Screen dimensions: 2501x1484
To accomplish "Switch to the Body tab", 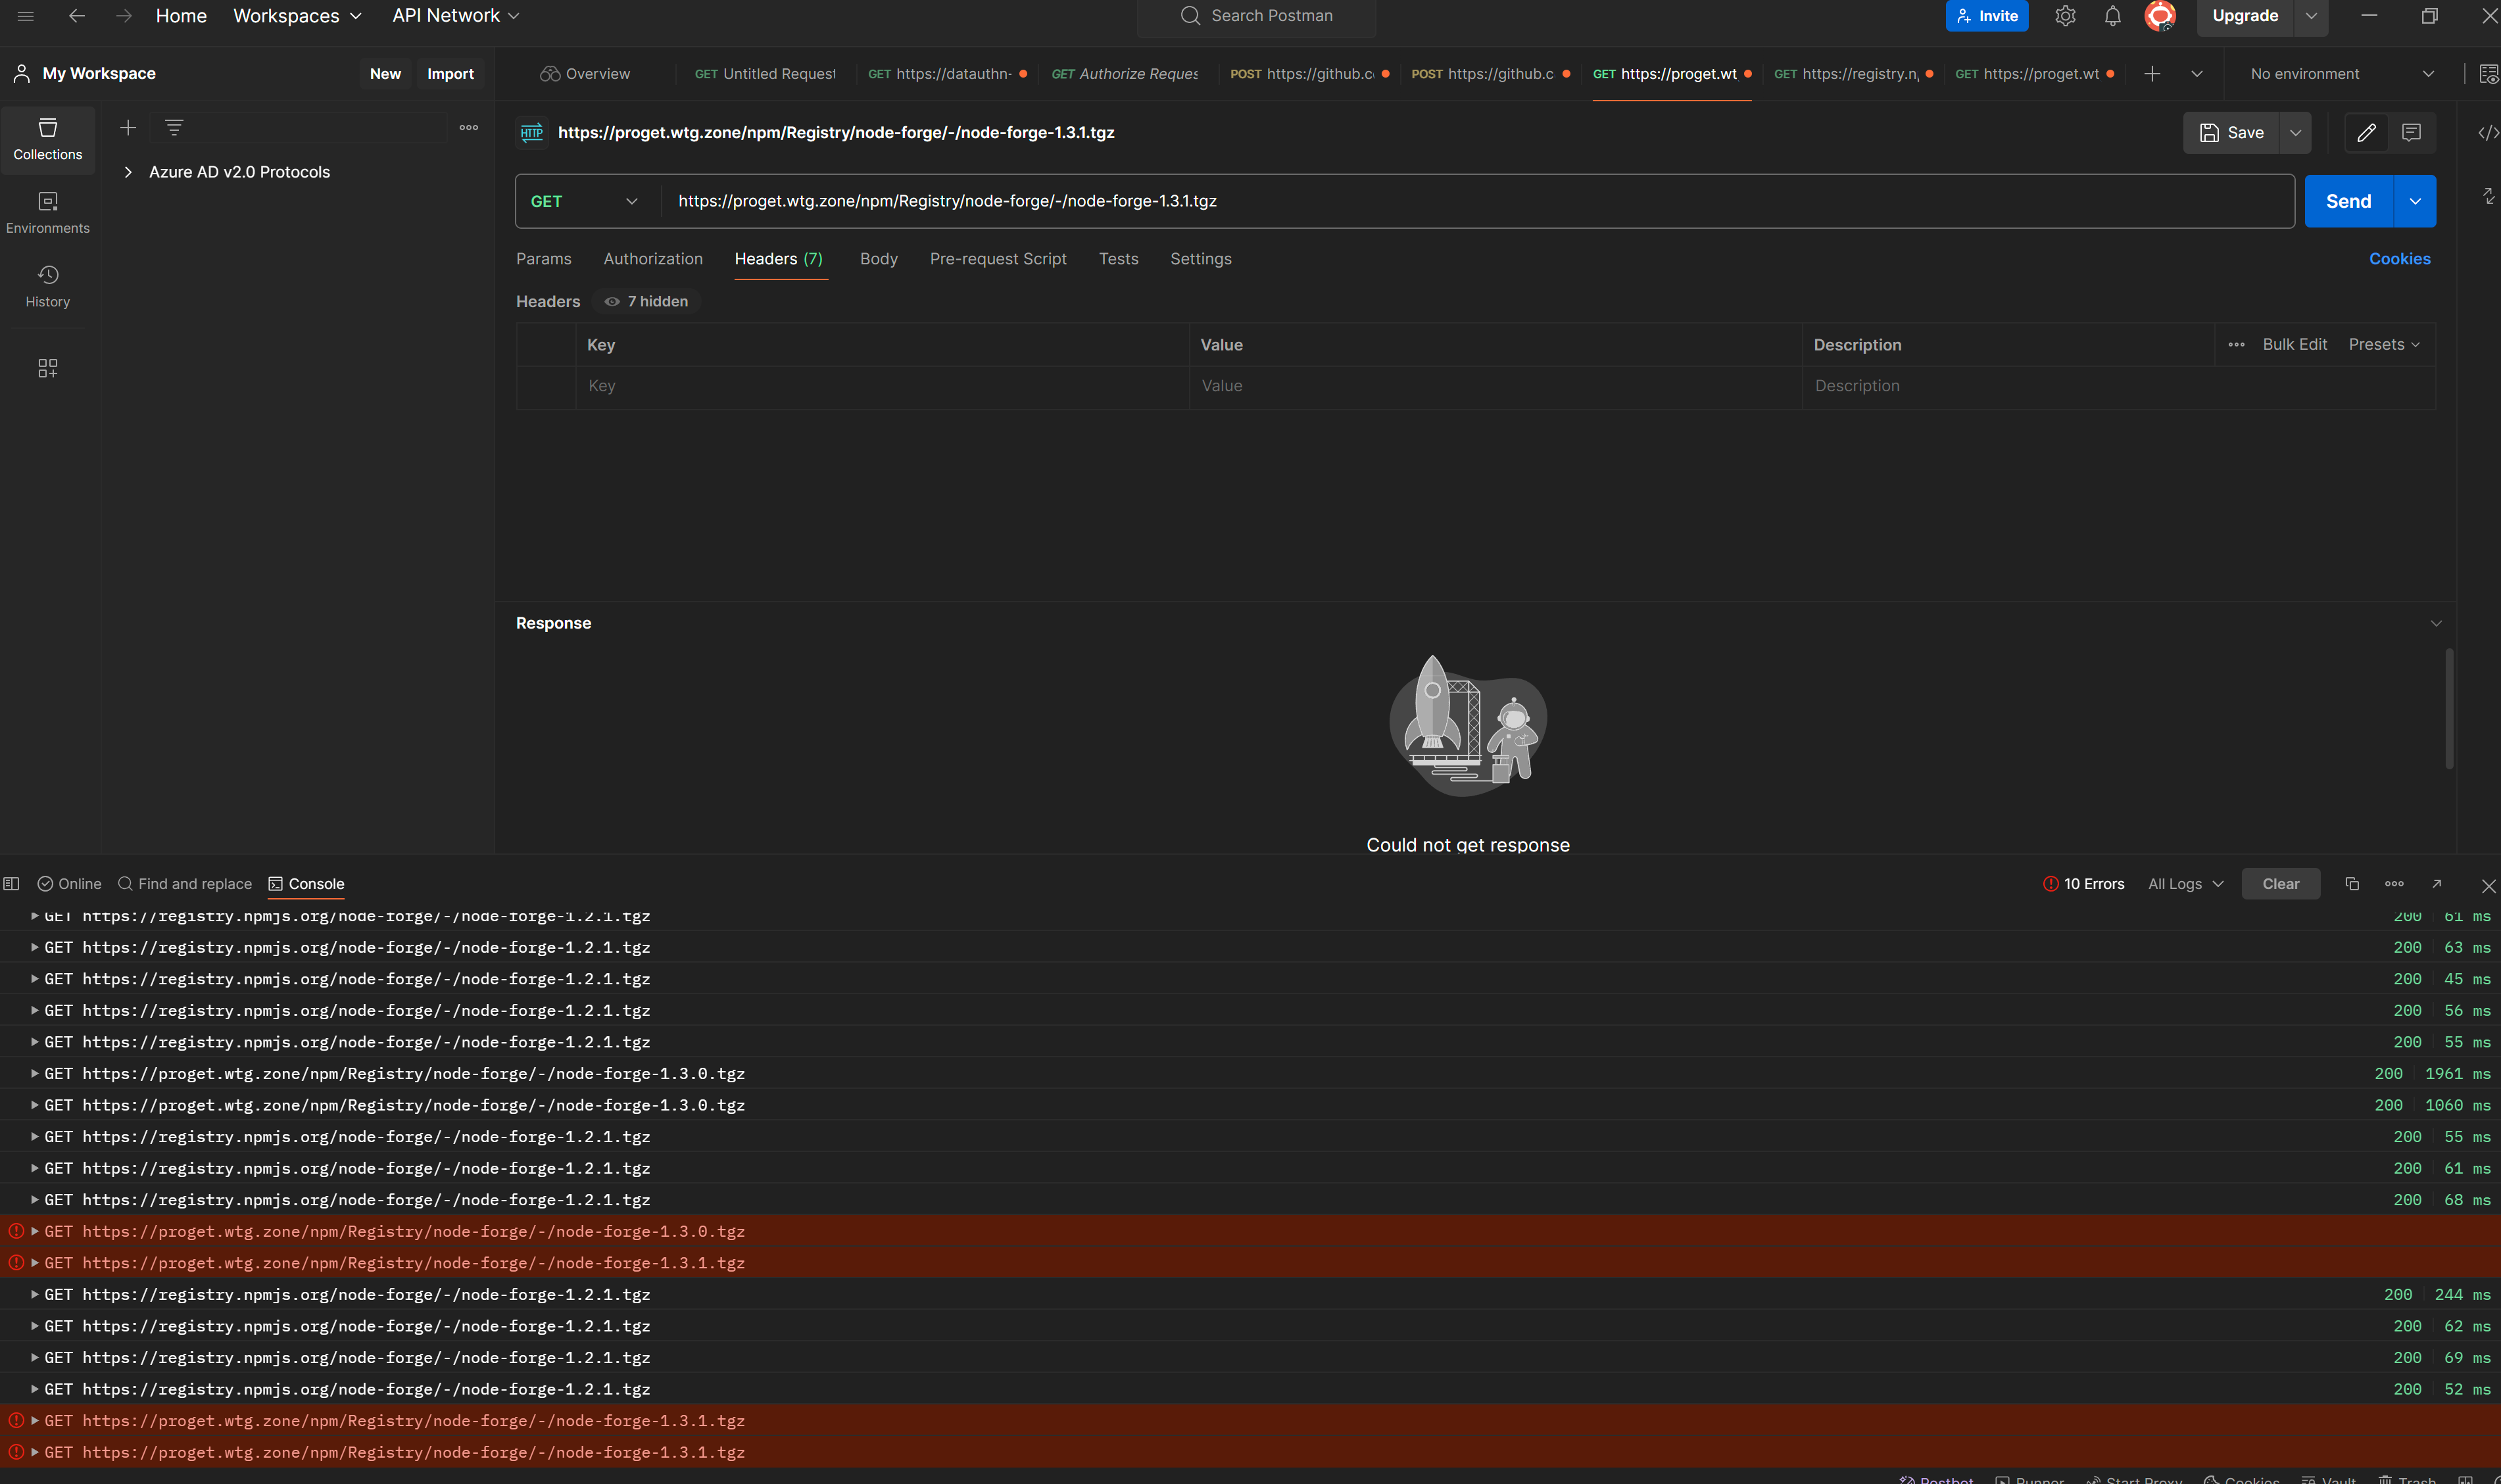I will (x=878, y=259).
